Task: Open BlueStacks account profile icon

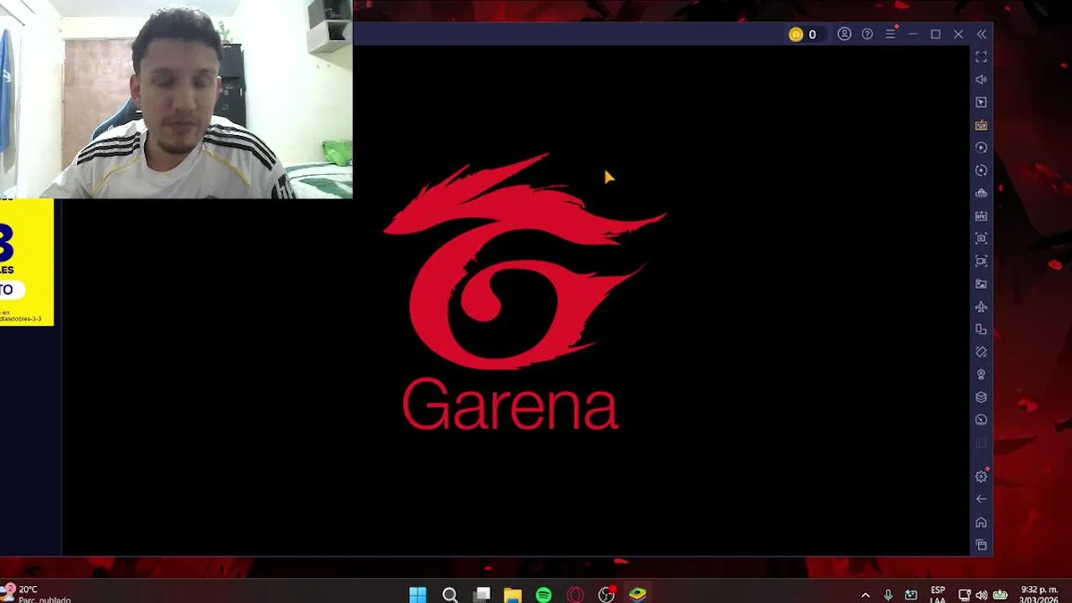Action: [844, 34]
